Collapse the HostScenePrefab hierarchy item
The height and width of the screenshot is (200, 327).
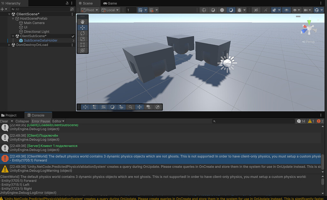pos(13,18)
